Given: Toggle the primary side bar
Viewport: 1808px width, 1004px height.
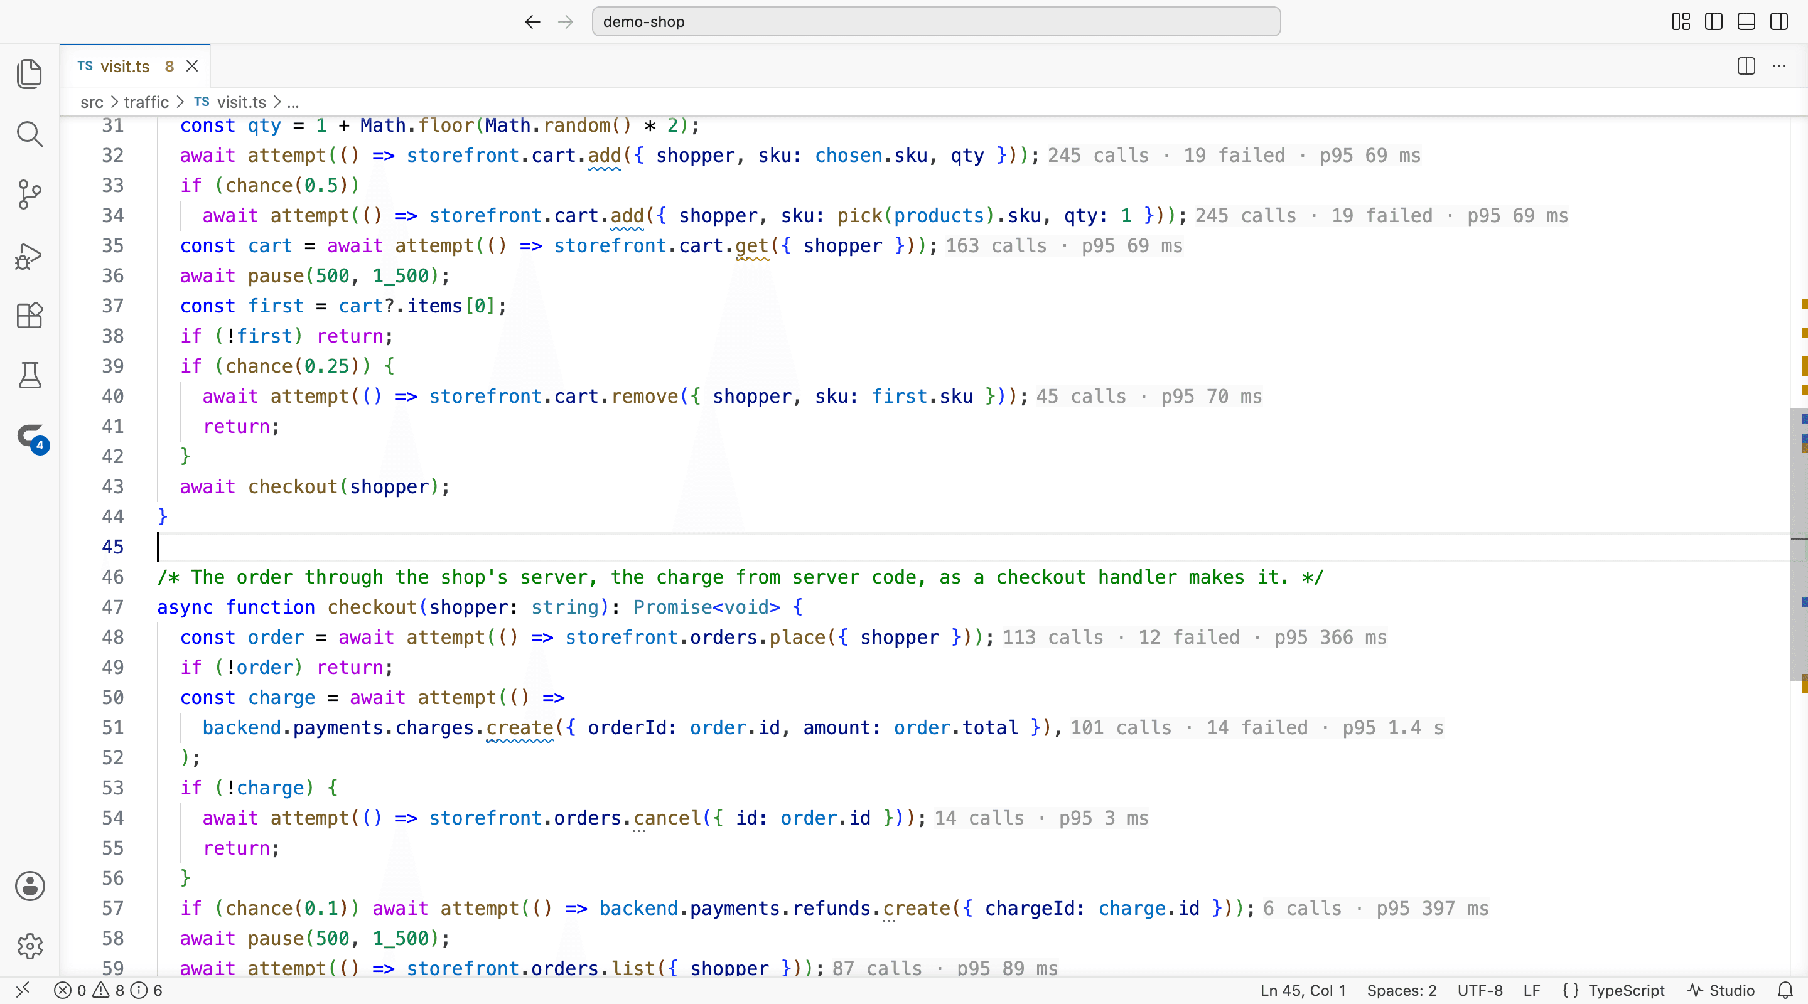Looking at the screenshot, I should tap(1713, 22).
